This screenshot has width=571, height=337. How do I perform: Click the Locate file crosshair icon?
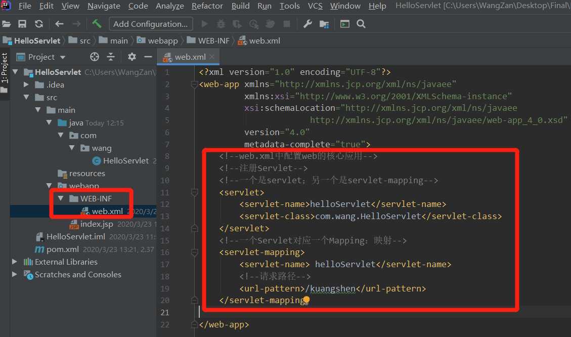click(94, 57)
